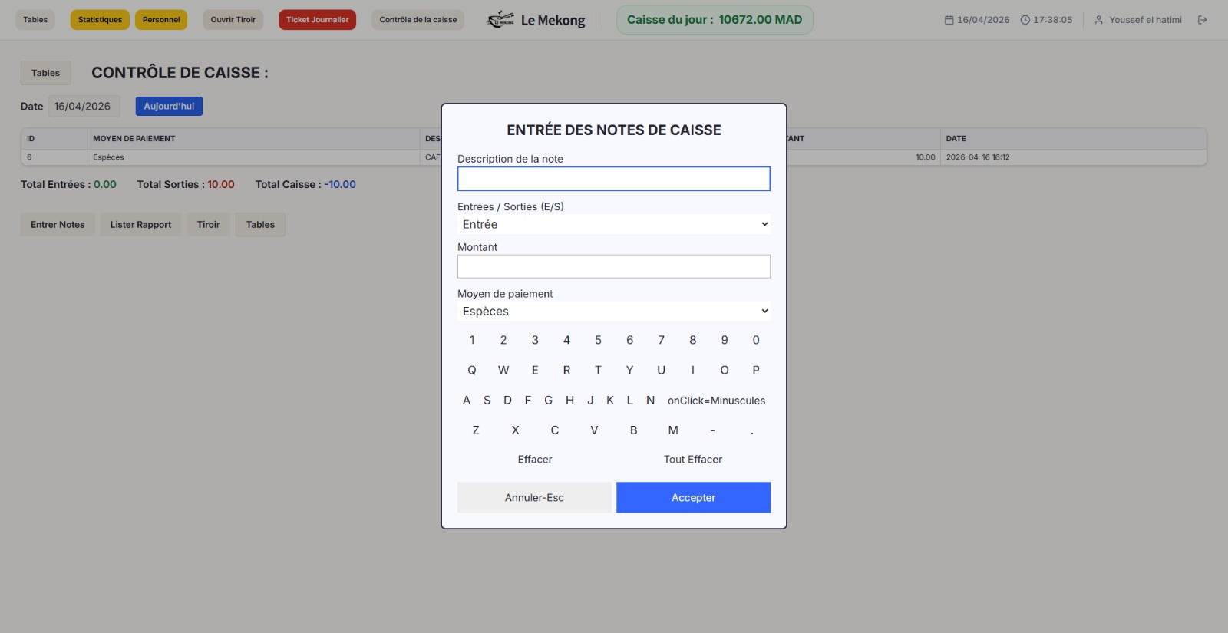Screen dimensions: 1228x633
Task: Focus the Description de la note field
Action: click(x=614, y=179)
